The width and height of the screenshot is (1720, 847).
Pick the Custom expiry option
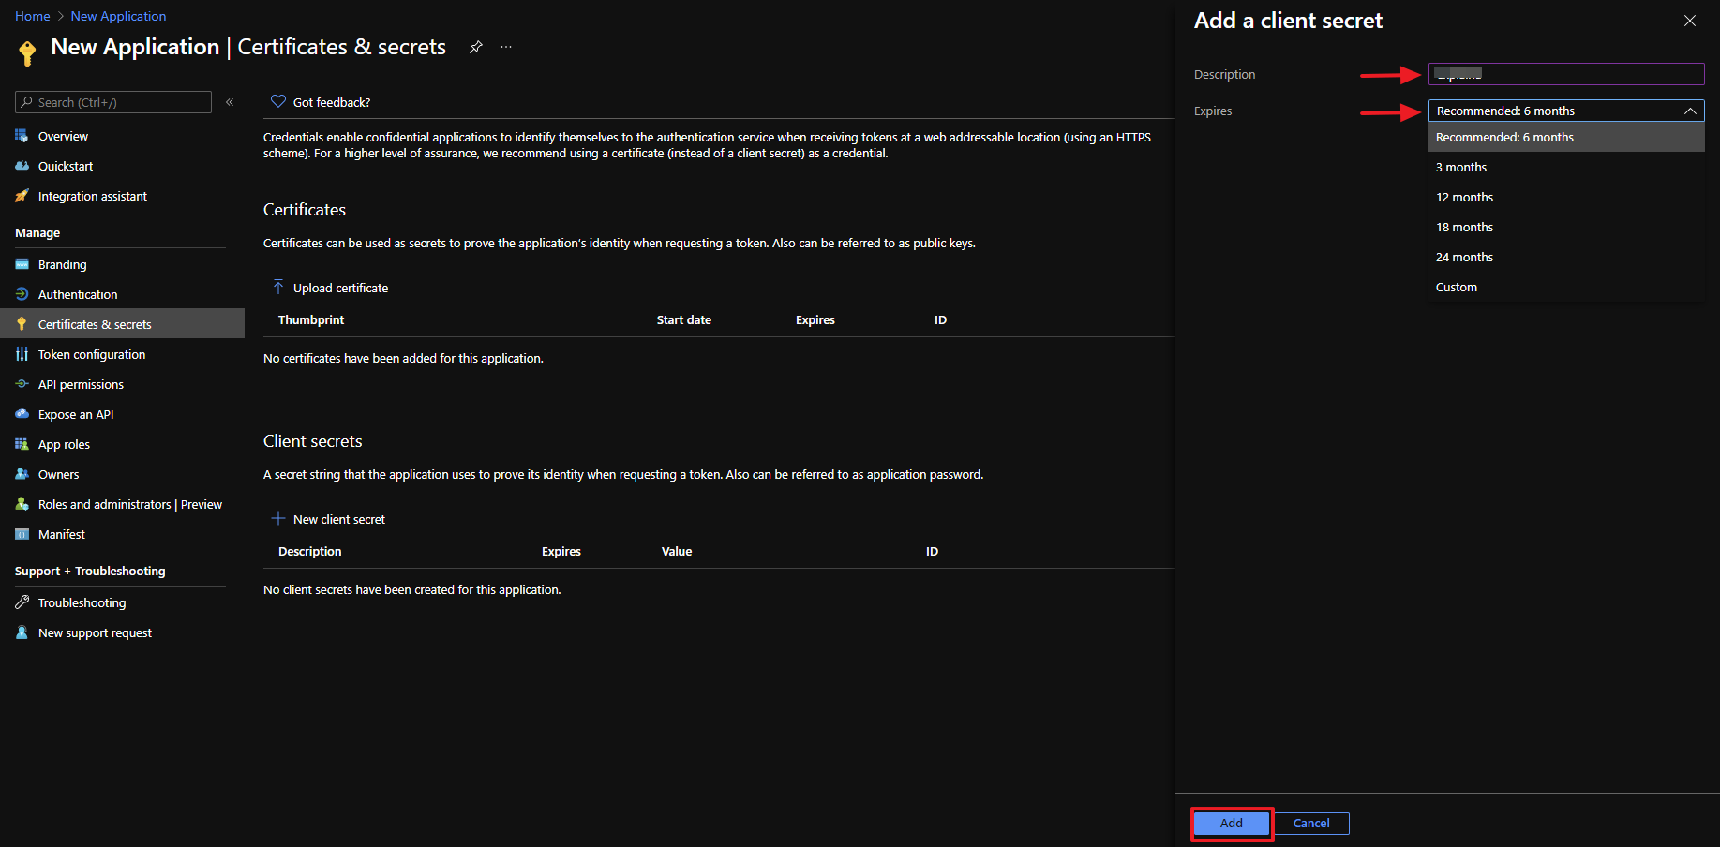pos(1457,287)
